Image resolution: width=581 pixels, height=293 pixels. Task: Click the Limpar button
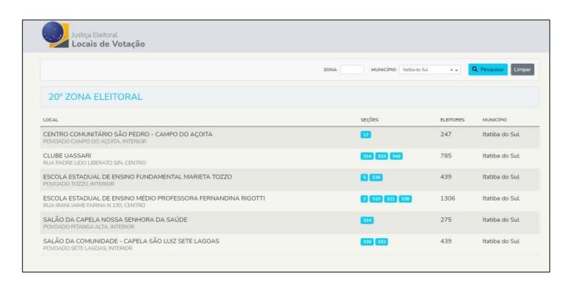(522, 70)
